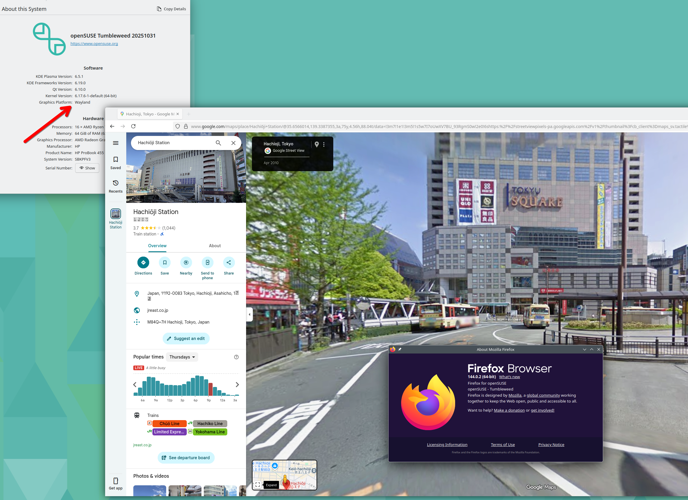Switch to the About tab
Image resolution: width=688 pixels, height=500 pixels.
(x=214, y=246)
